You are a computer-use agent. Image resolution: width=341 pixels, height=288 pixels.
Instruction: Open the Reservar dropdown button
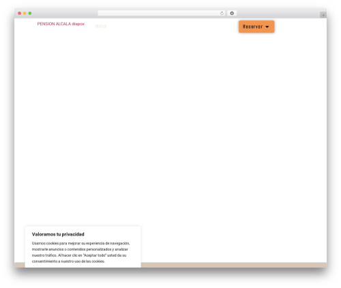256,27
